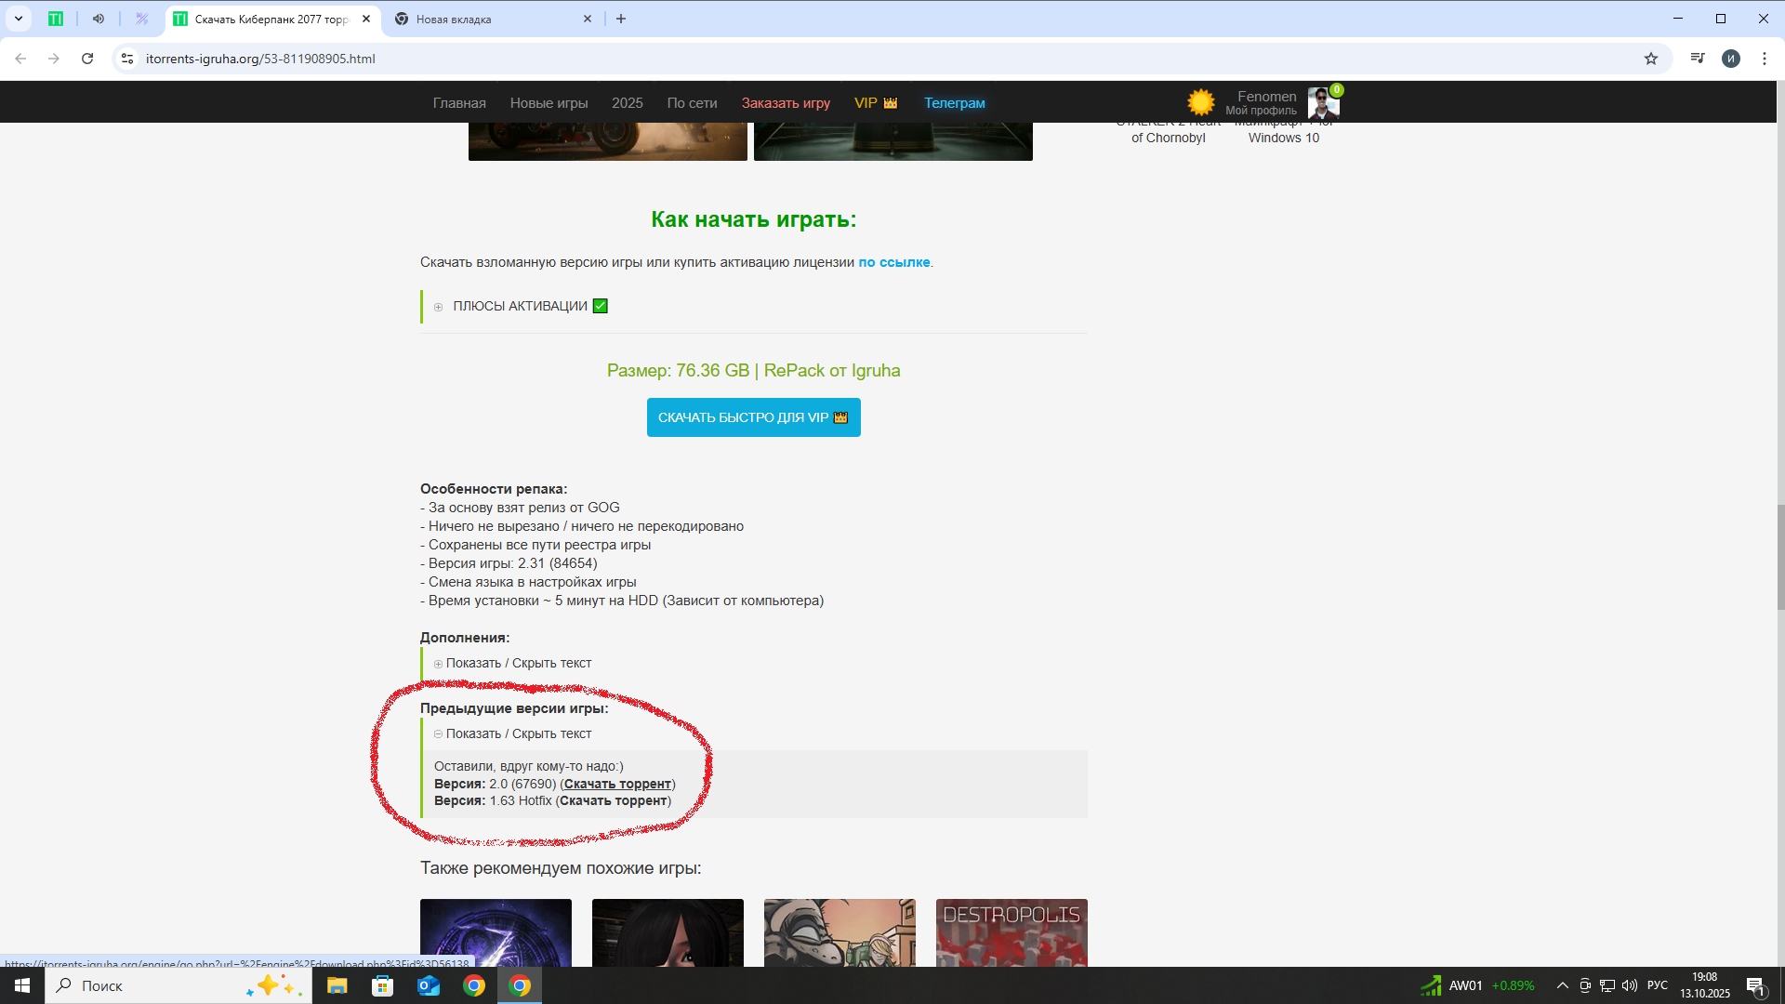The image size is (1785, 1004).
Task: Open the Телеграм link in the navigation bar
Action: click(954, 103)
